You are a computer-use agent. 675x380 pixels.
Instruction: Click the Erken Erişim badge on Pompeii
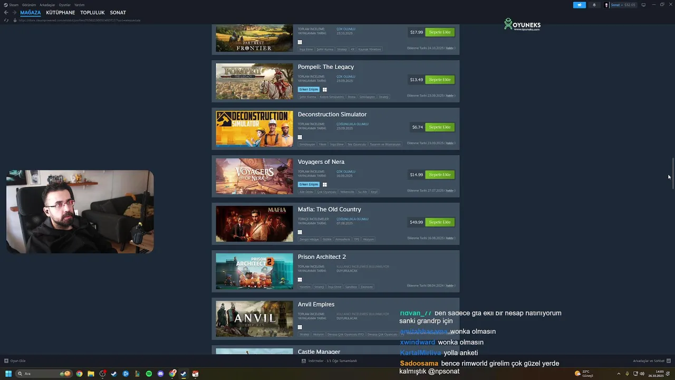click(309, 90)
